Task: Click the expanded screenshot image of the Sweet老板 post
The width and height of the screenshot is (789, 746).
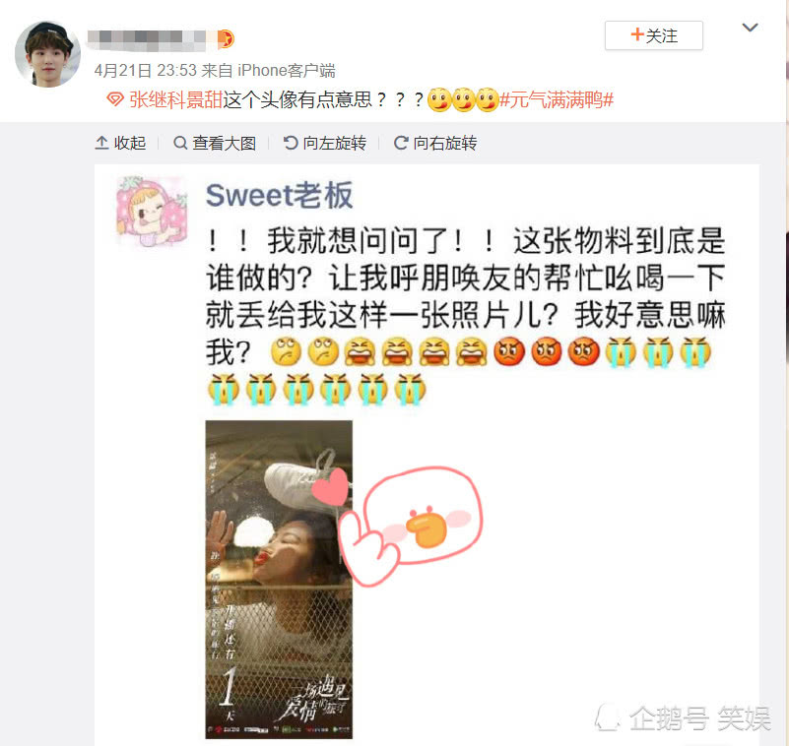Action: (427, 455)
